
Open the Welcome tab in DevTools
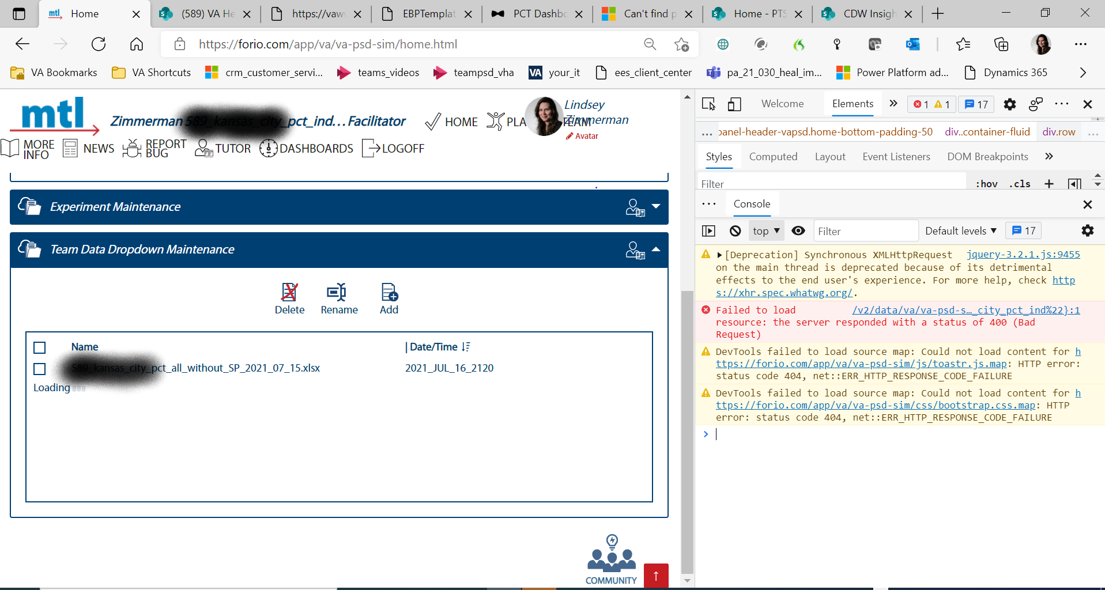(782, 104)
